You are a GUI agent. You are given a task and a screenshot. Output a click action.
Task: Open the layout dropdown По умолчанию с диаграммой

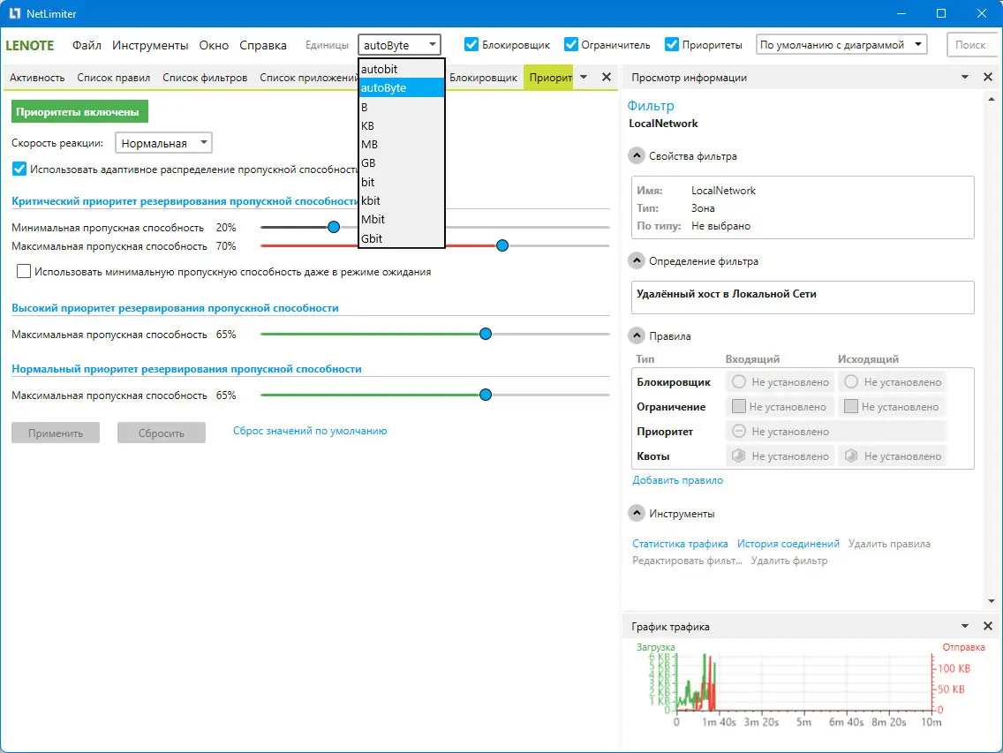point(841,45)
